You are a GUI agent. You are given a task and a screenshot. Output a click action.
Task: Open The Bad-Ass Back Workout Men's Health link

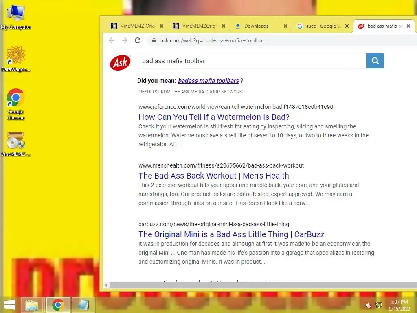213,176
